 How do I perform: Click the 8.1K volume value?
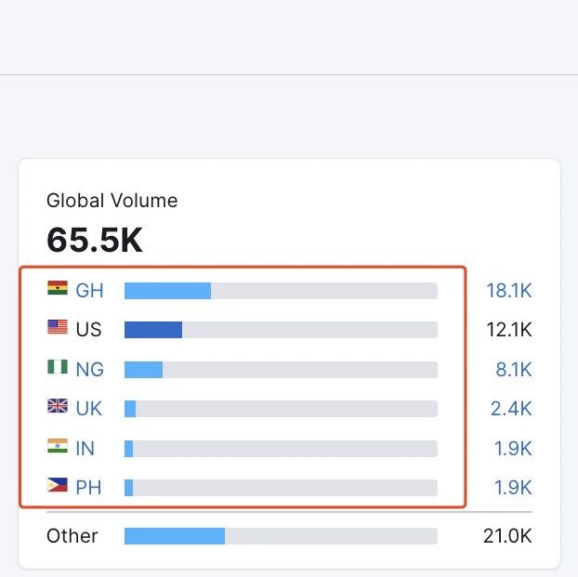click(x=513, y=370)
